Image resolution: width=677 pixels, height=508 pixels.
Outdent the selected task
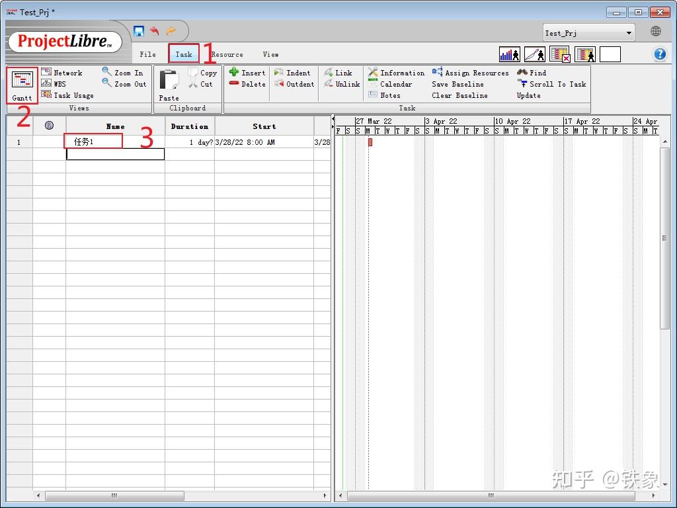pos(294,84)
